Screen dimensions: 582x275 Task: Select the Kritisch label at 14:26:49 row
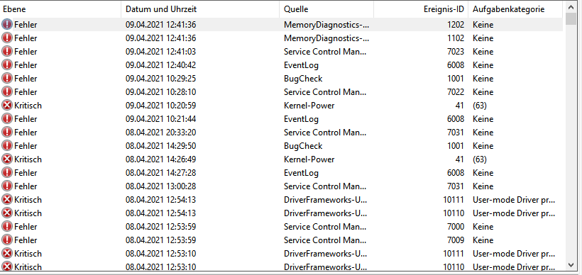click(x=28, y=159)
